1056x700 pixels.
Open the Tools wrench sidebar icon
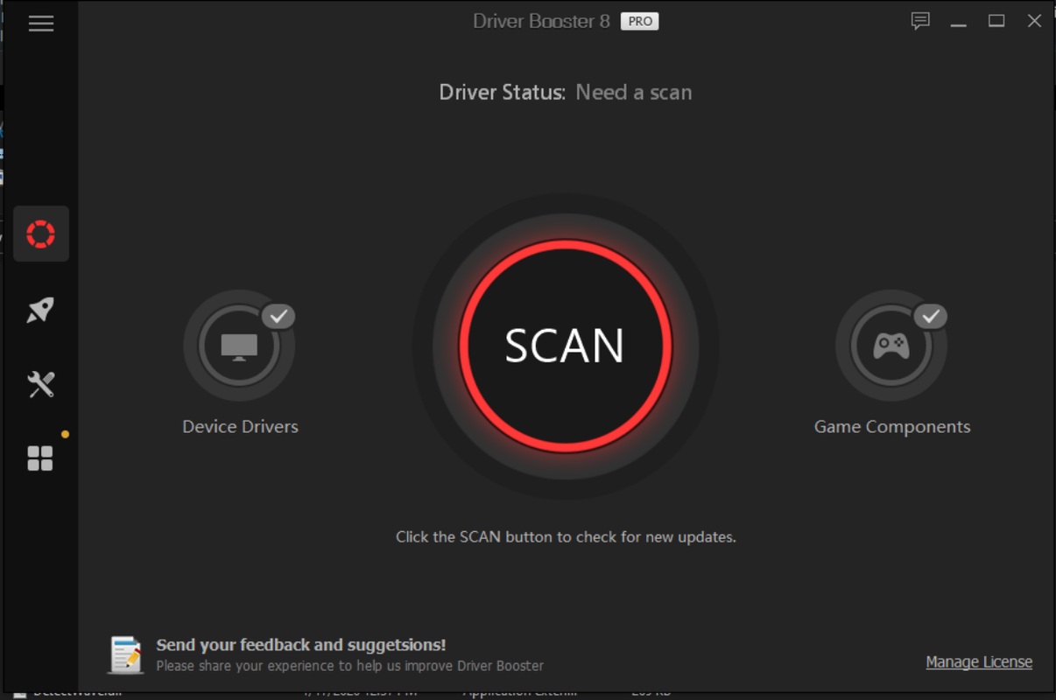coord(41,384)
